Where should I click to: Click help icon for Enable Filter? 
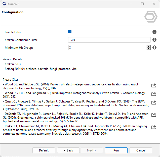154,32
